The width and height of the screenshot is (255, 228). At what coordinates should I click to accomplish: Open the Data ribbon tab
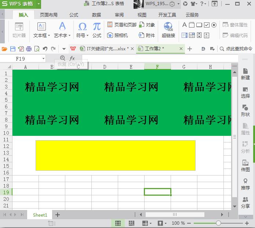96,15
